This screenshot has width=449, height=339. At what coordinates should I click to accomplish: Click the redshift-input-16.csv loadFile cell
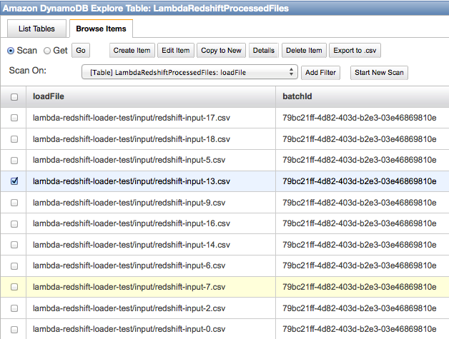151,223
